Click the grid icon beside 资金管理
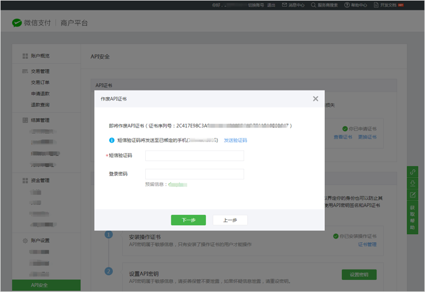 (x=25, y=180)
